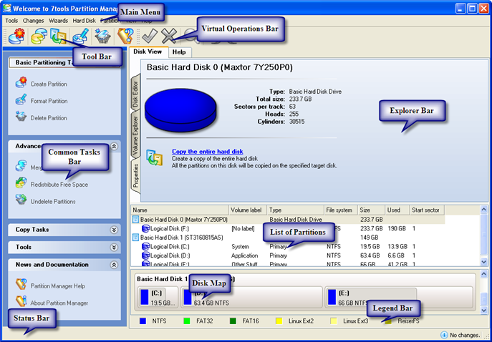
Task: Click the blue NTFS legend color swatch
Action: click(x=143, y=322)
